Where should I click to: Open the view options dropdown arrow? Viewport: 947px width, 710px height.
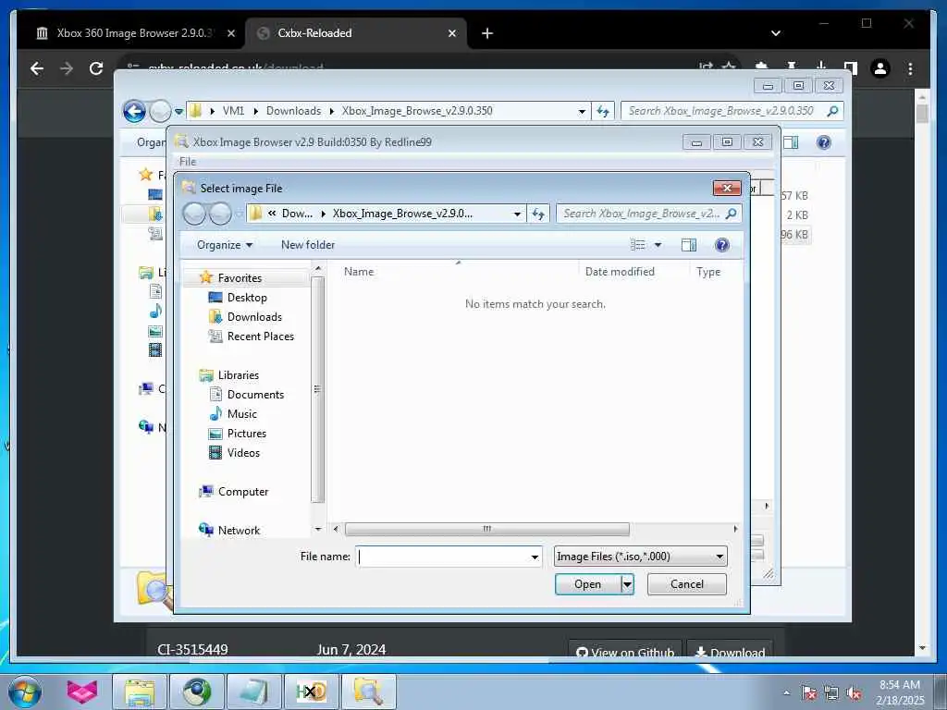point(658,244)
